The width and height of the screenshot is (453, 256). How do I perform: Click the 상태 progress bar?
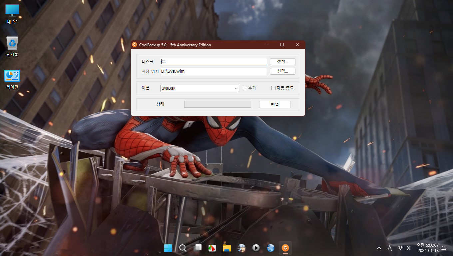(x=218, y=104)
